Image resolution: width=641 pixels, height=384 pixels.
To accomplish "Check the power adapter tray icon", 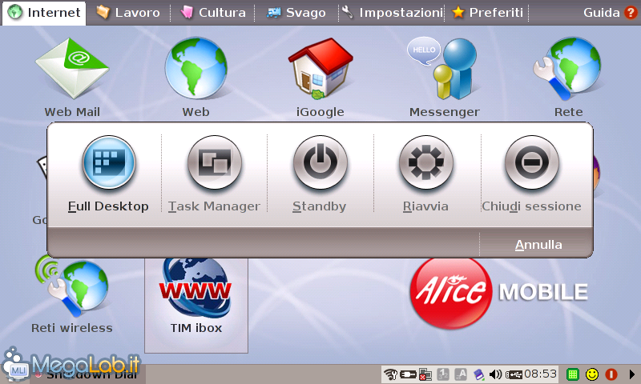I will pyautogui.click(x=408, y=374).
